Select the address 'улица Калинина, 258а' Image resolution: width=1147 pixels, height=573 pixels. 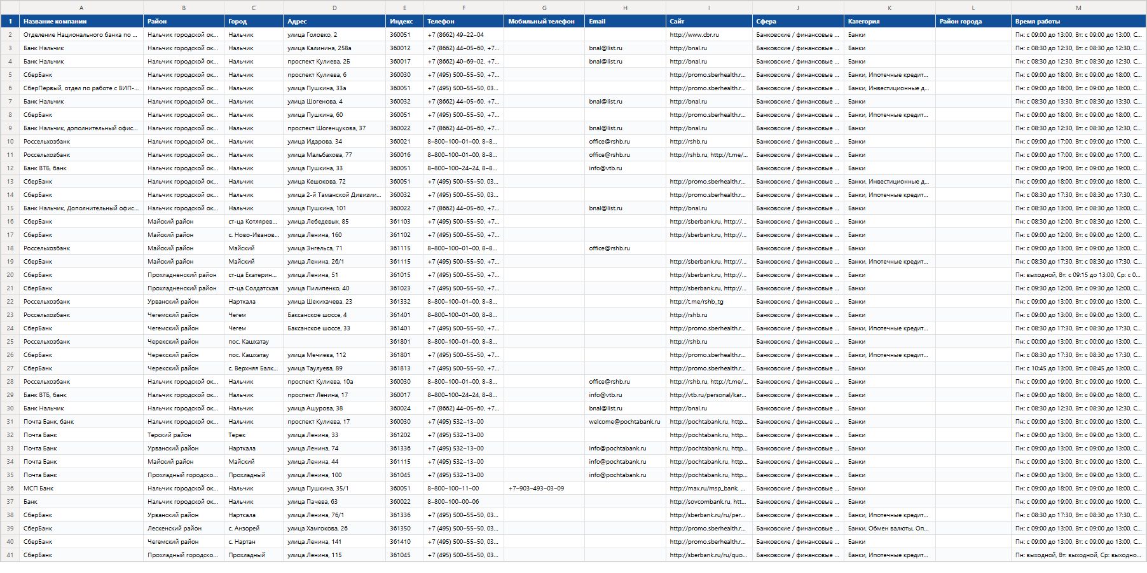[x=334, y=48]
